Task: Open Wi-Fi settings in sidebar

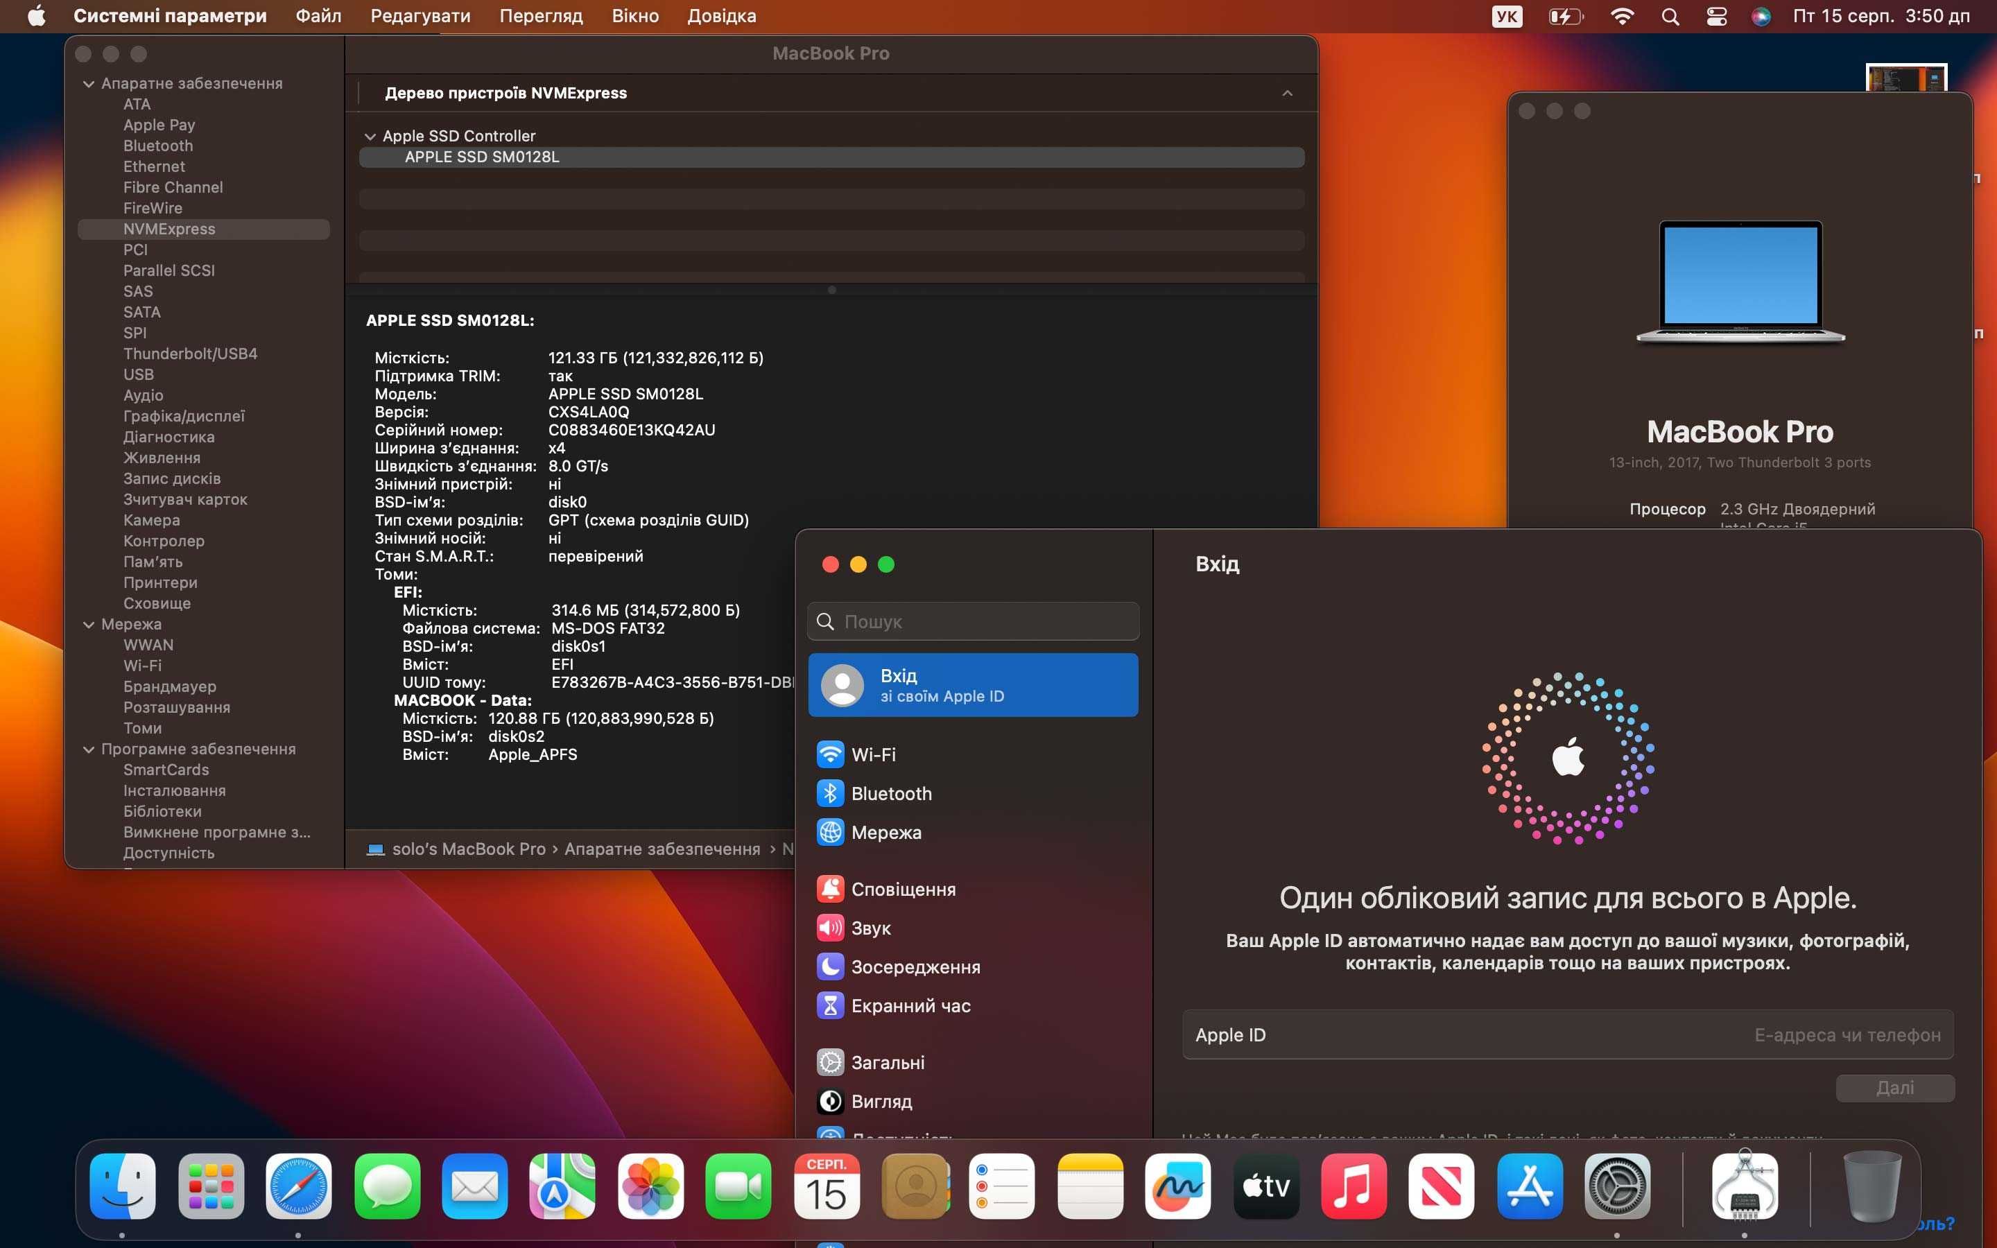Action: pyautogui.click(x=973, y=754)
